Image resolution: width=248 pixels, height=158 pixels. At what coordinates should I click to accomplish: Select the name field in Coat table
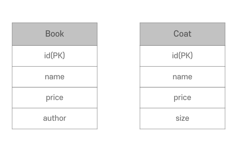182,77
